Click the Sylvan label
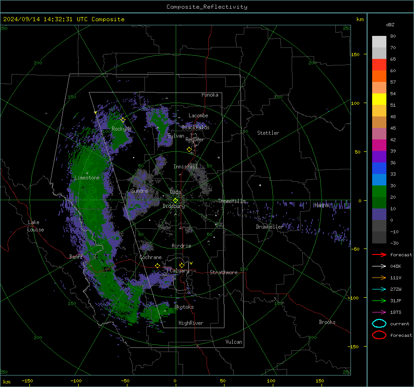Viewport: 414px width, 387px height. click(176, 136)
